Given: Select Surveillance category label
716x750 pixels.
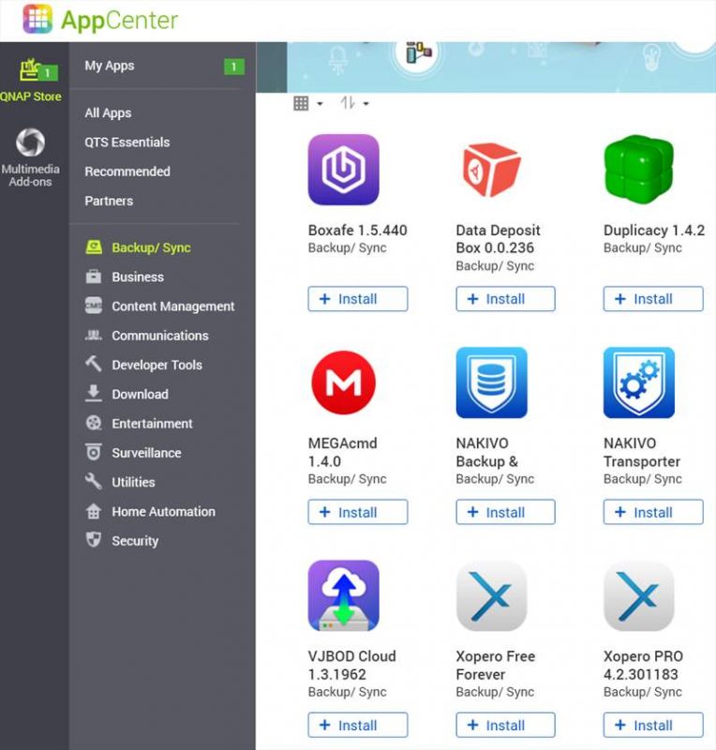Looking at the screenshot, I should (x=146, y=453).
